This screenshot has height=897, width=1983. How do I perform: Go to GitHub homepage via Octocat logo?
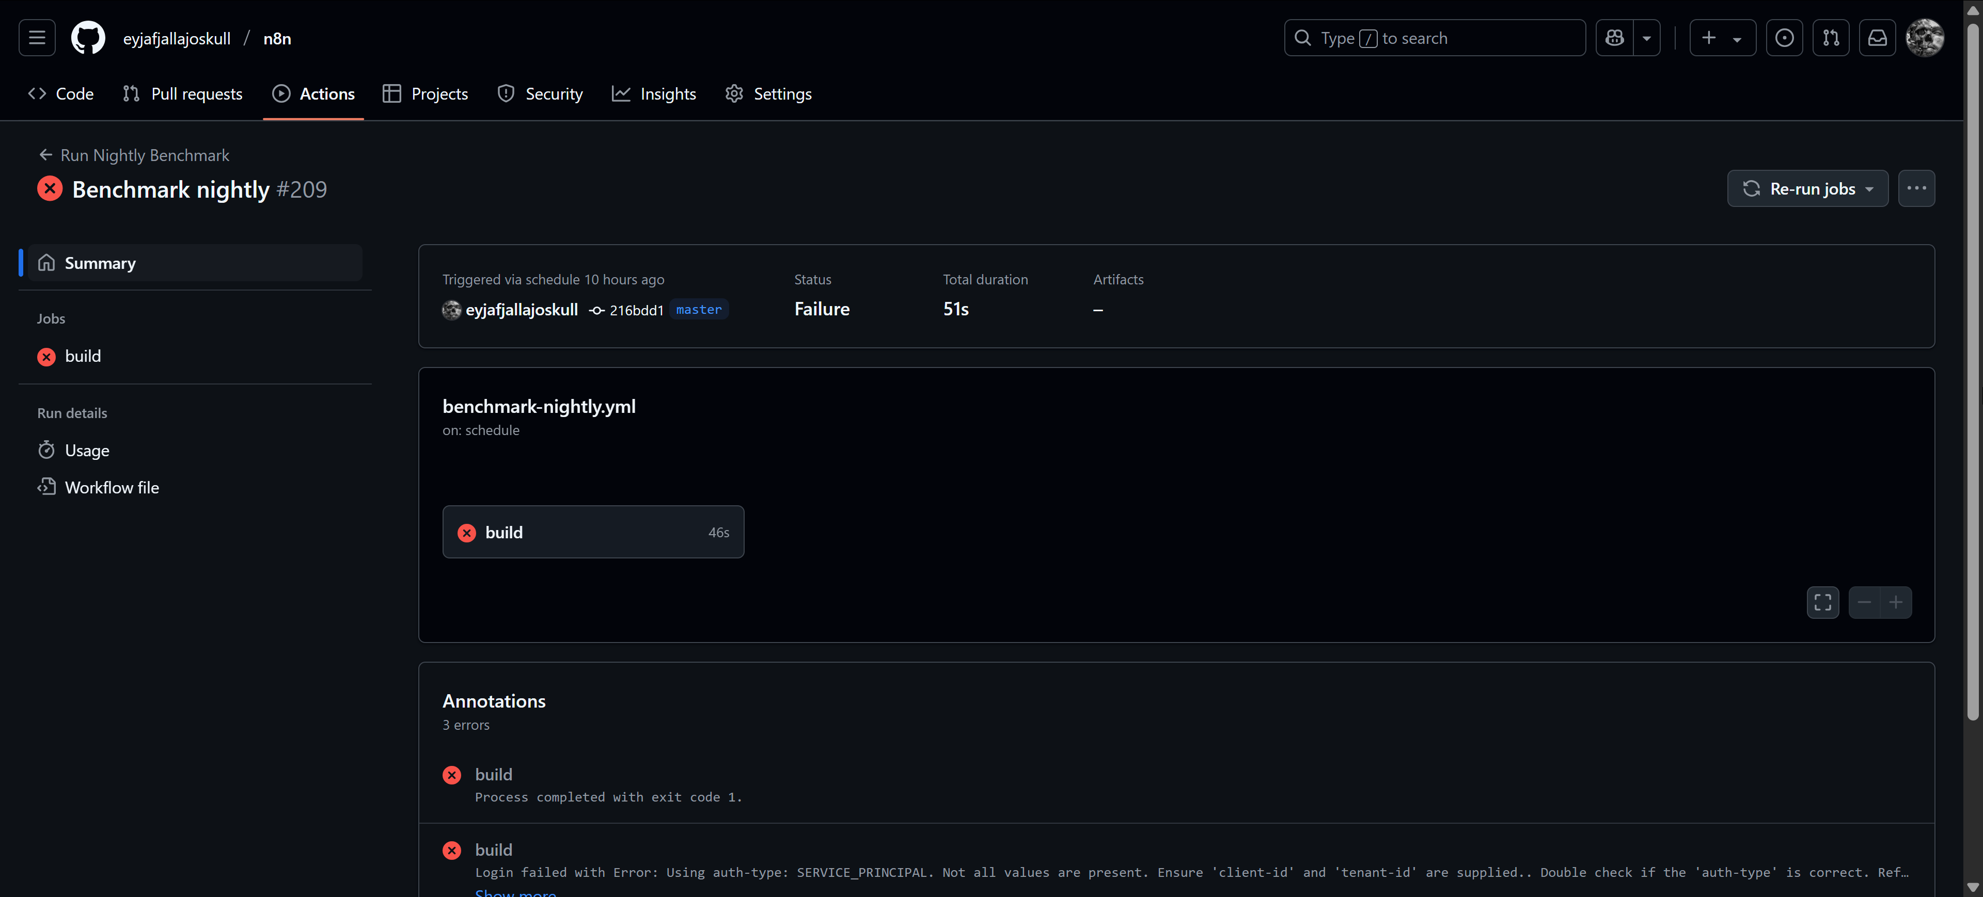[88, 38]
